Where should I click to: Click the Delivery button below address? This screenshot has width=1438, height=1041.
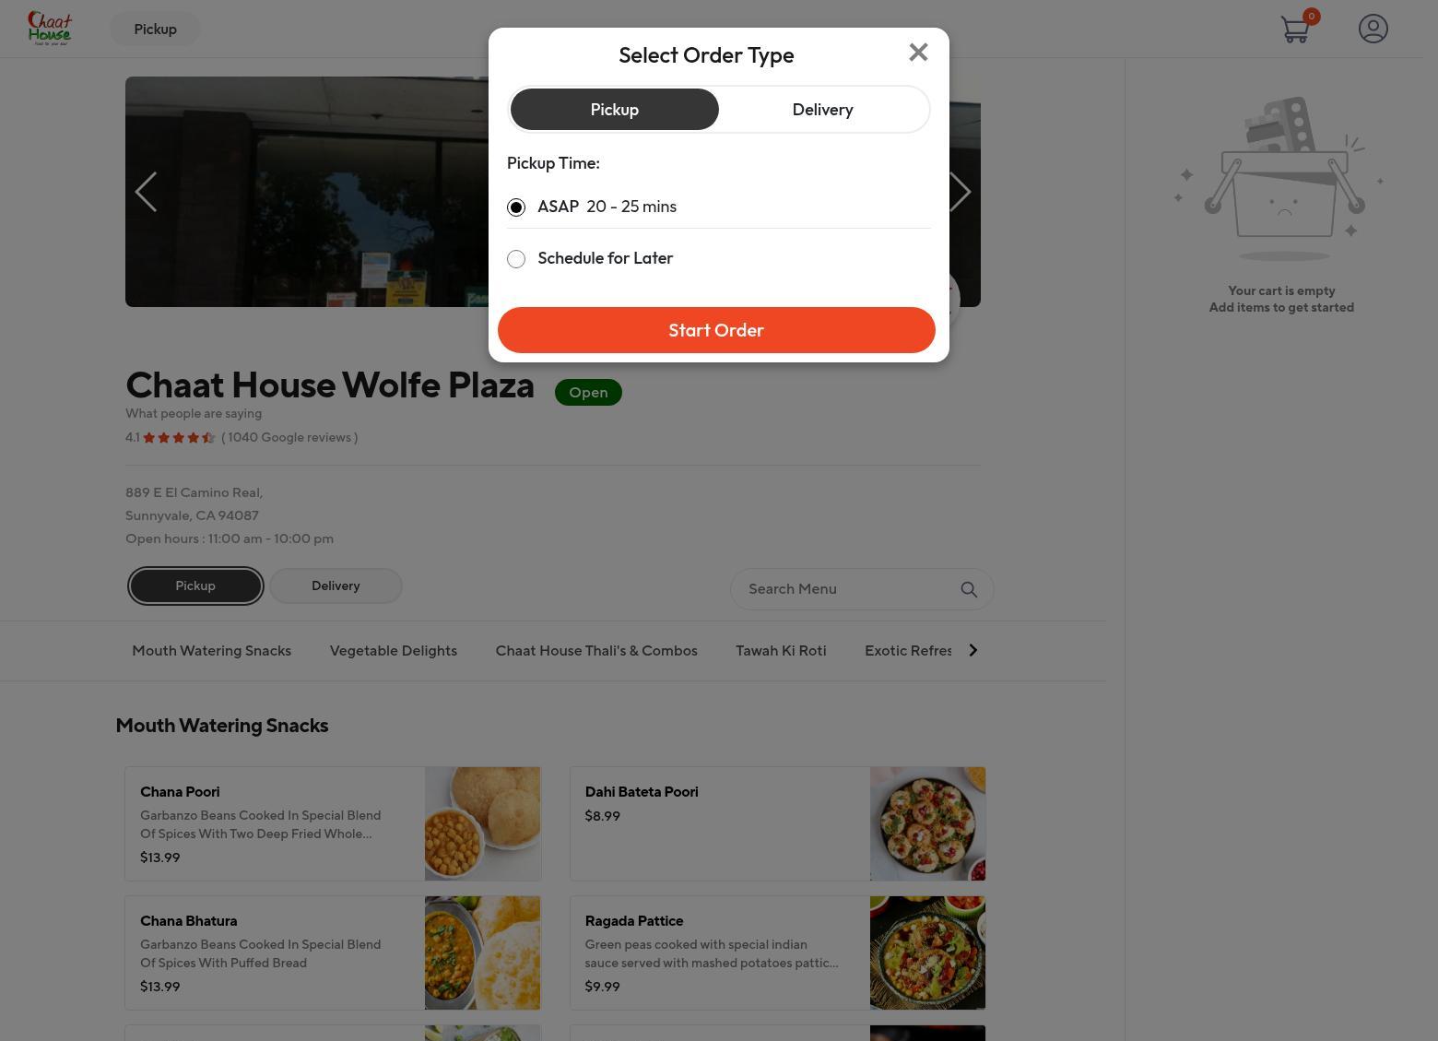pos(336,586)
